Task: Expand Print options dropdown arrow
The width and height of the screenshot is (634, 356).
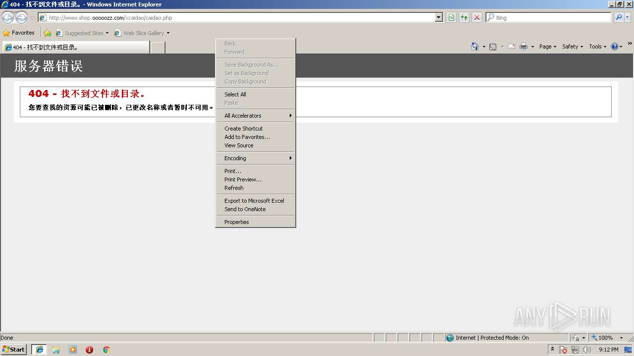Action: pos(532,46)
